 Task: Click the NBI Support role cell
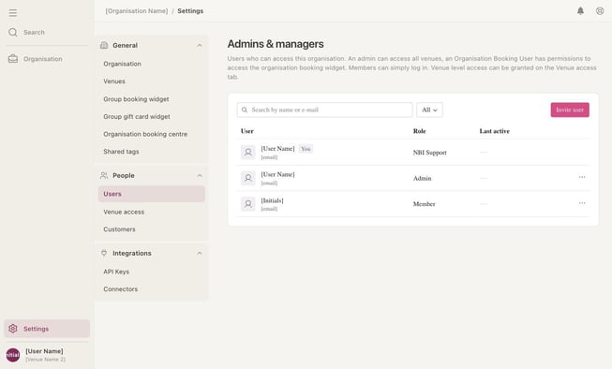click(x=430, y=153)
